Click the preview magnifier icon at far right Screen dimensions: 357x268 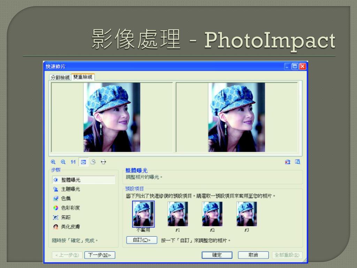tap(298, 162)
